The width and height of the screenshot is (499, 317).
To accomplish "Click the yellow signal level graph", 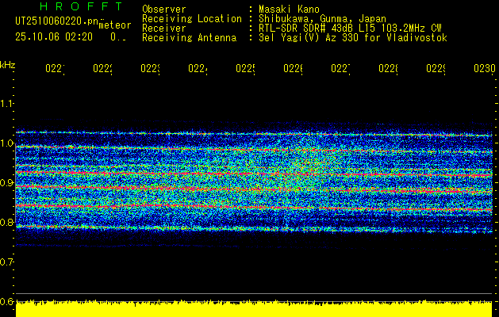I will 254,308.
